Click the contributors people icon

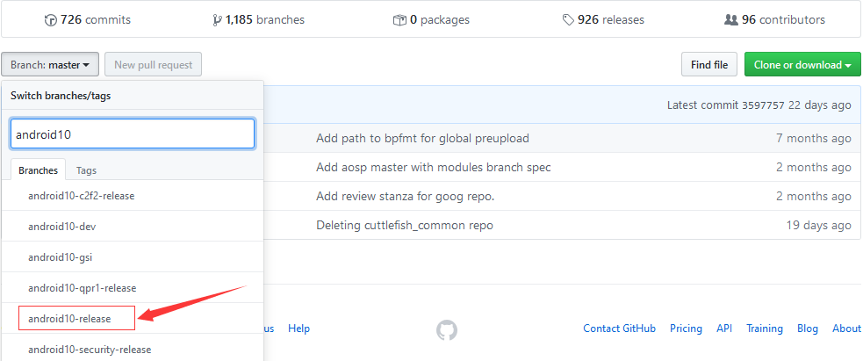[730, 19]
